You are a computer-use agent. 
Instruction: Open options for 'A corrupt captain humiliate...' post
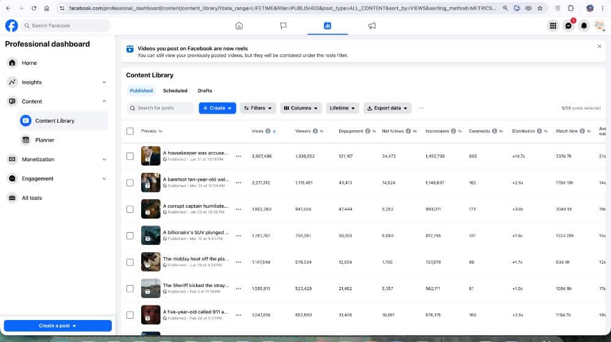pyautogui.click(x=238, y=209)
